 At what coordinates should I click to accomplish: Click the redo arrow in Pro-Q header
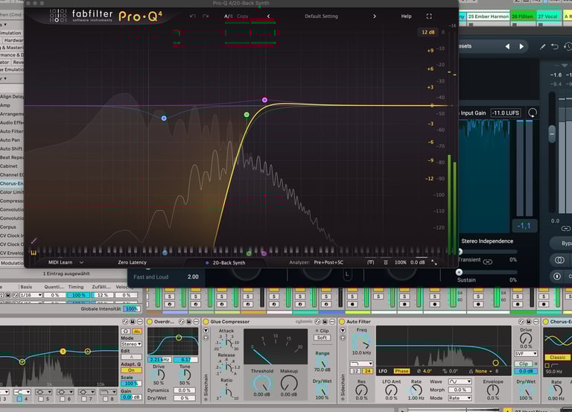point(206,16)
